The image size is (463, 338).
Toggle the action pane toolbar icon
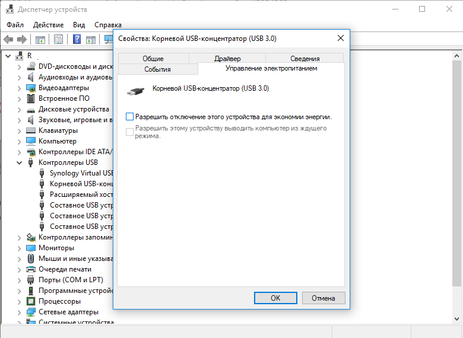point(91,39)
